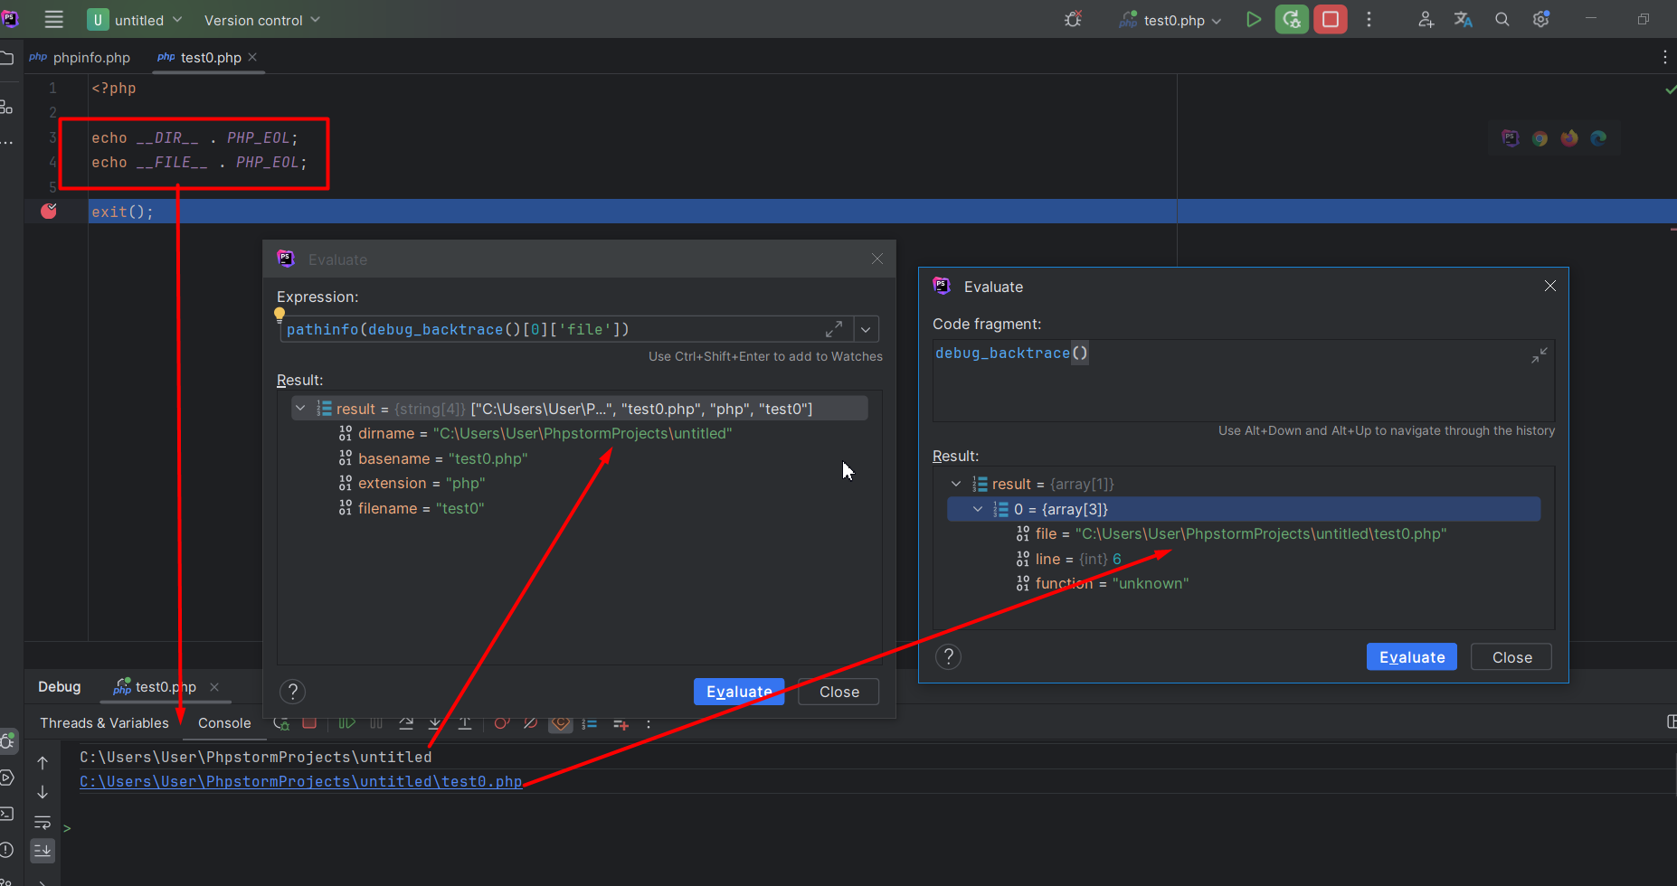Image resolution: width=1677 pixels, height=886 pixels.
Task: Open the test0.php path link in console
Action: (300, 782)
